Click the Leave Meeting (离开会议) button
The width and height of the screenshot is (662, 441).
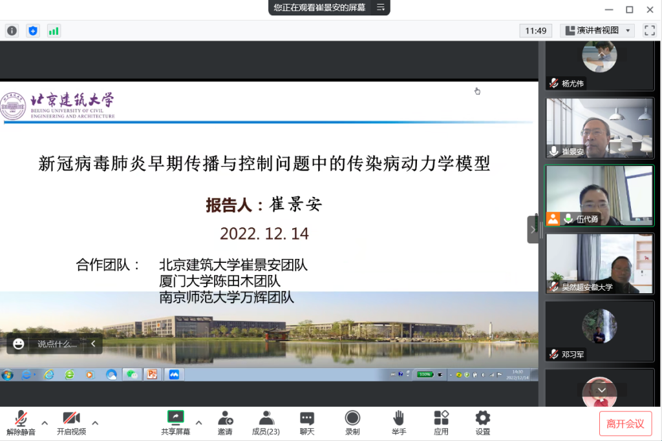[625, 424]
